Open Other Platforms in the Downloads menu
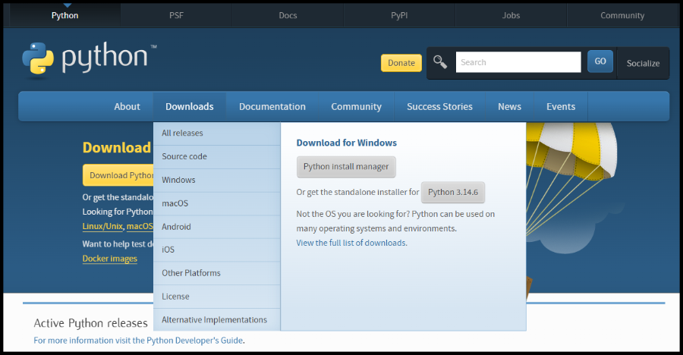The width and height of the screenshot is (683, 355). click(x=216, y=273)
